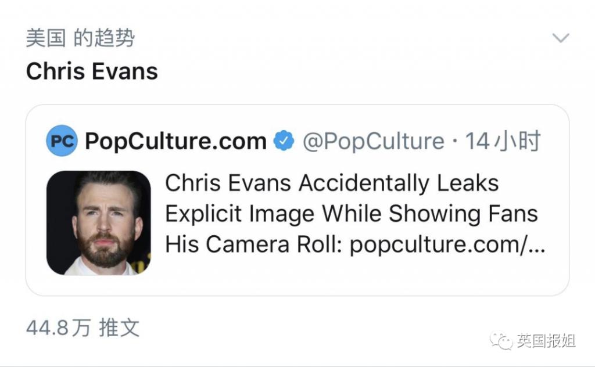Click the His Camera Roll text

click(253, 244)
